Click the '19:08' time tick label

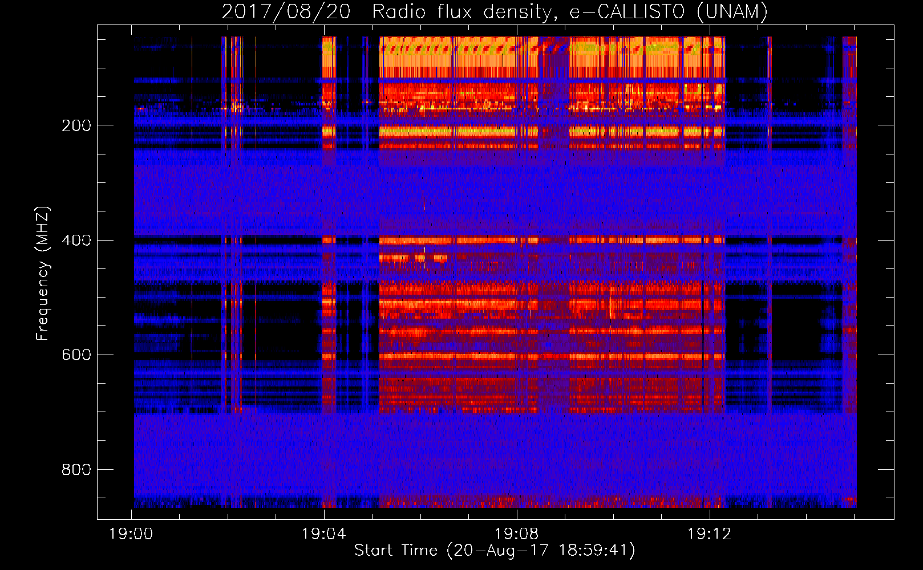point(517,534)
